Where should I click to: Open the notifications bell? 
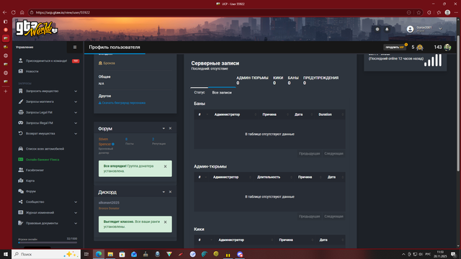[x=387, y=29]
